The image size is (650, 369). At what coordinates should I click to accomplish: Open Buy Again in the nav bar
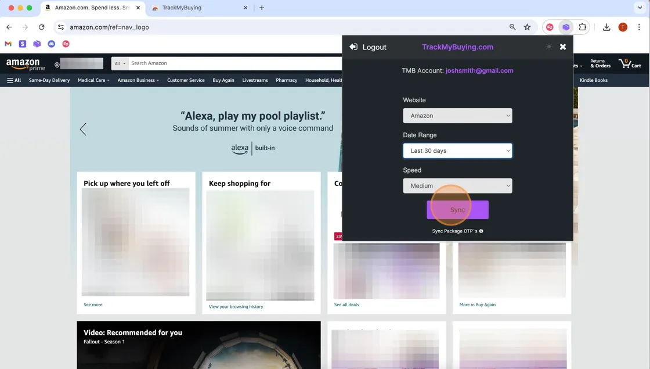(x=223, y=80)
